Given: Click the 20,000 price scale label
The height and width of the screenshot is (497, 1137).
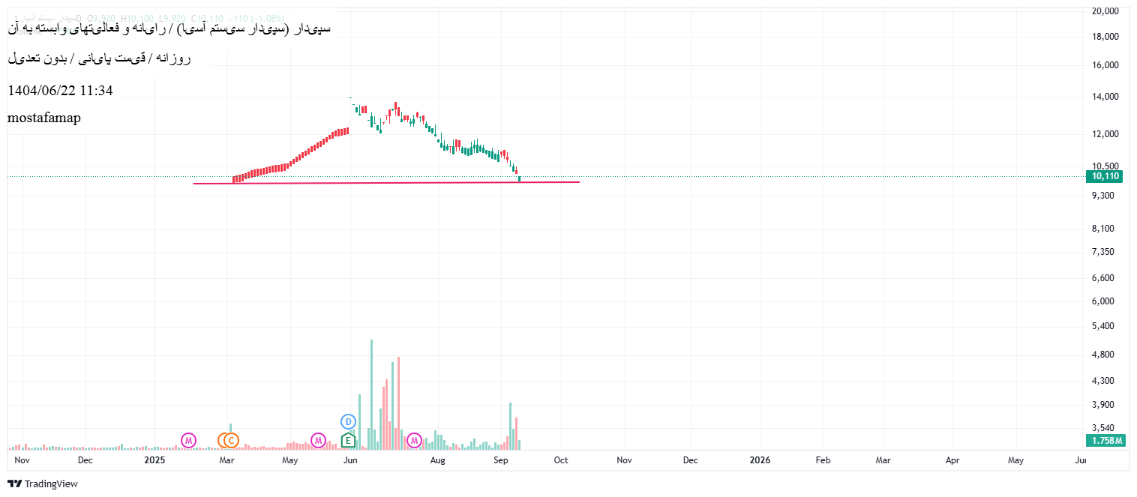Looking at the screenshot, I should tap(1105, 10).
